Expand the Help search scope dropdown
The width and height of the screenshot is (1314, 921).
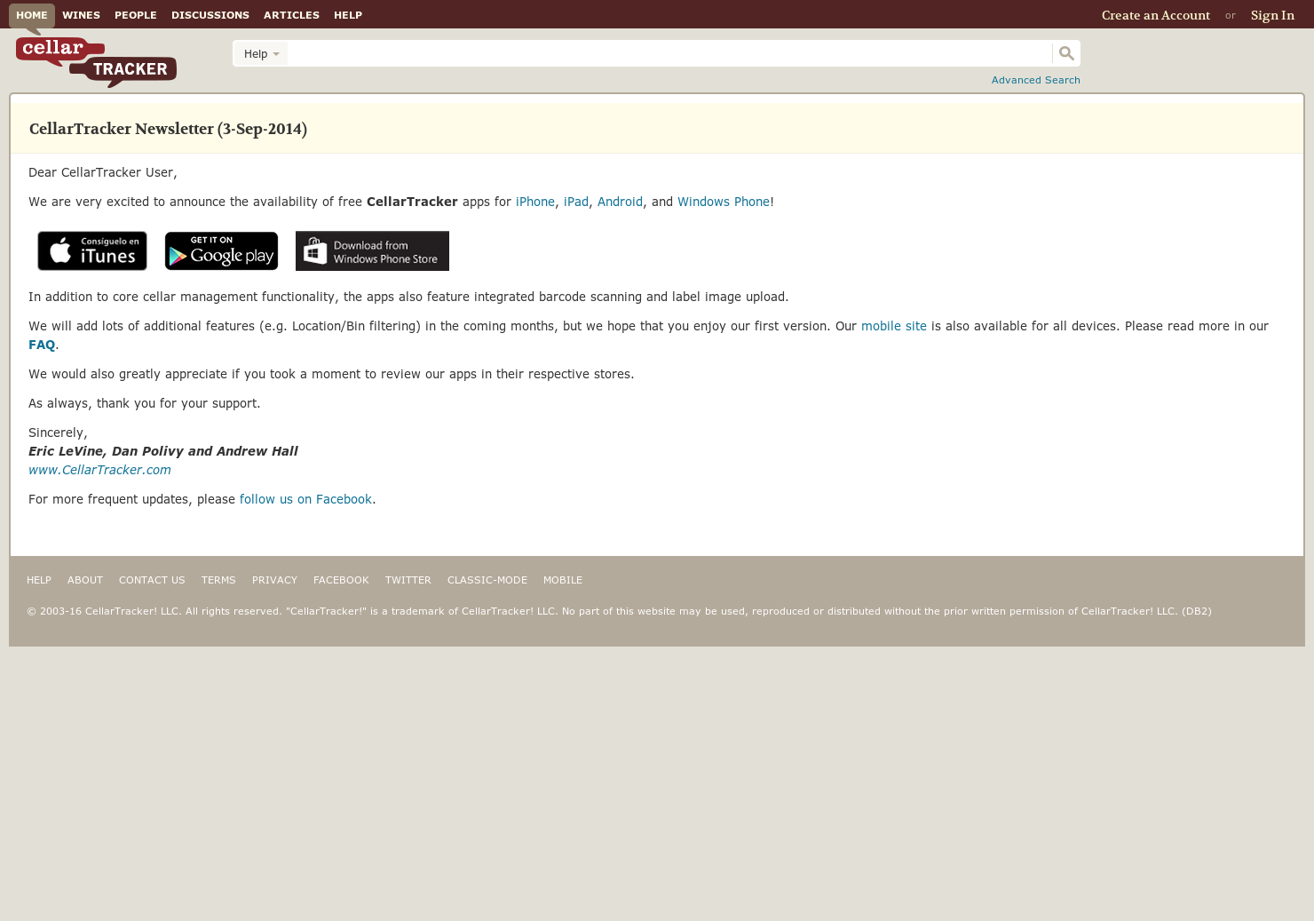point(262,53)
